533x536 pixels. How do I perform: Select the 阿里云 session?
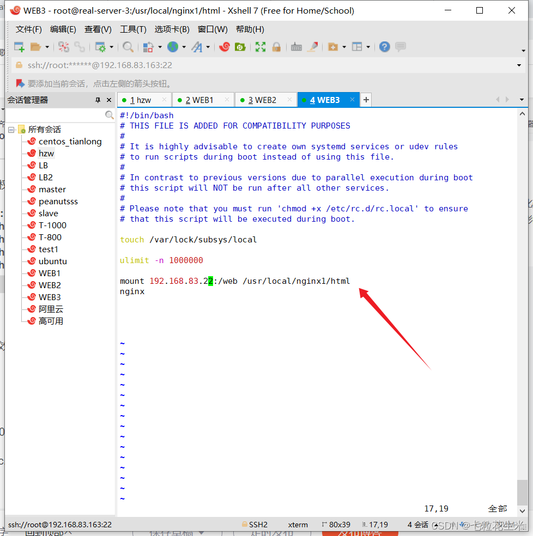pyautogui.click(x=51, y=309)
